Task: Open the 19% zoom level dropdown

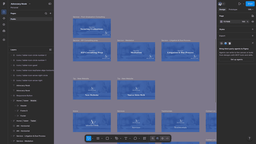Action: pos(250,9)
